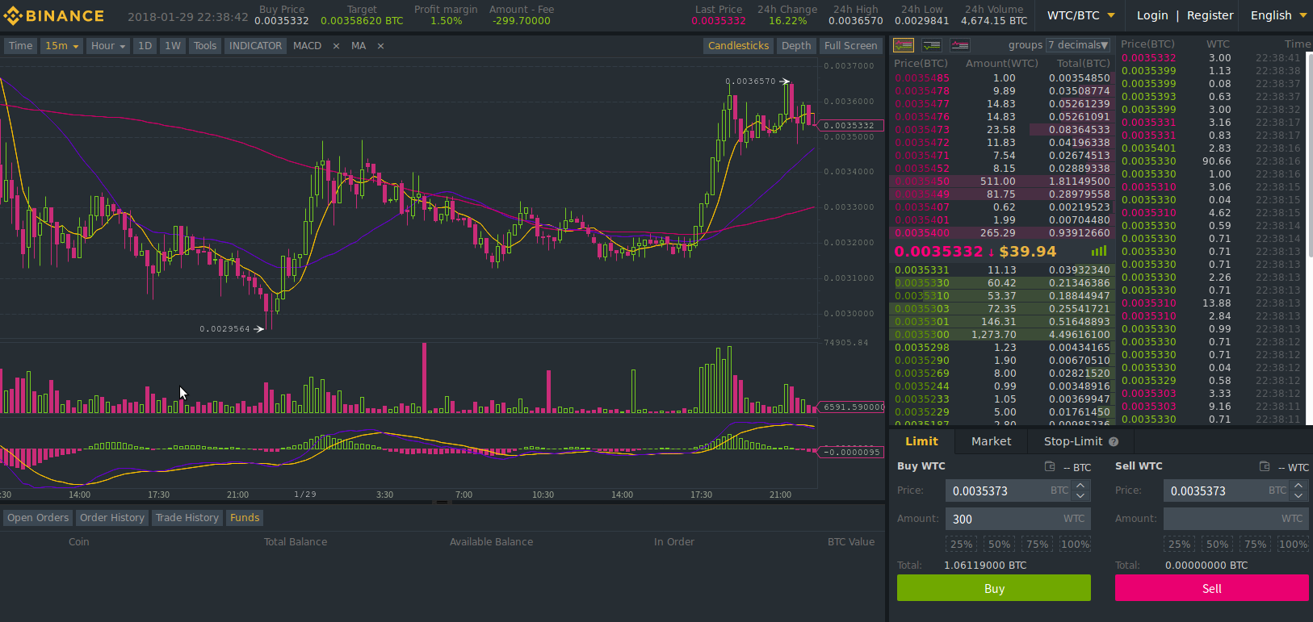This screenshot has height=622, width=1313.
Task: Switch to the Market order tab
Action: (x=991, y=441)
